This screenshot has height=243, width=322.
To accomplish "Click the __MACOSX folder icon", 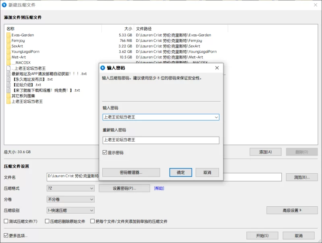I will (8, 63).
